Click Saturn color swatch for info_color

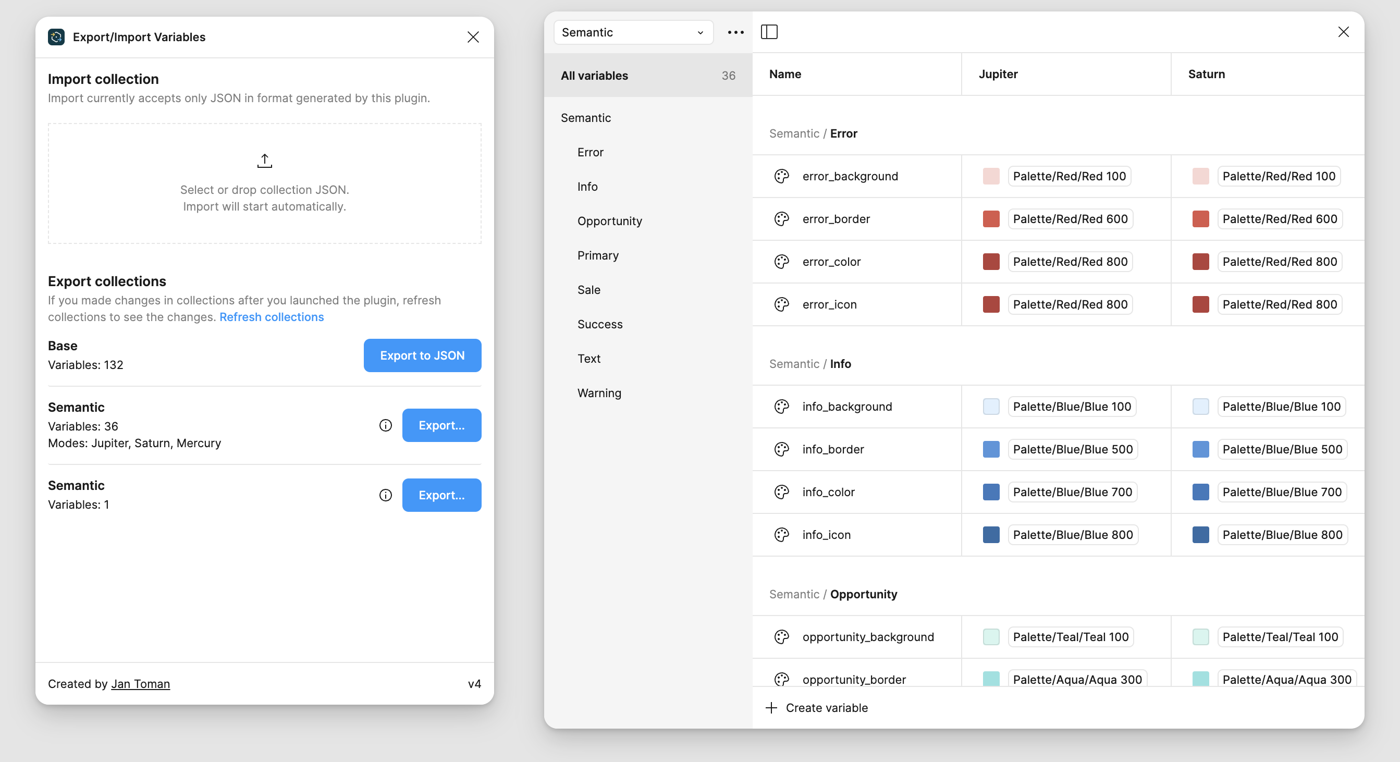pos(1200,492)
